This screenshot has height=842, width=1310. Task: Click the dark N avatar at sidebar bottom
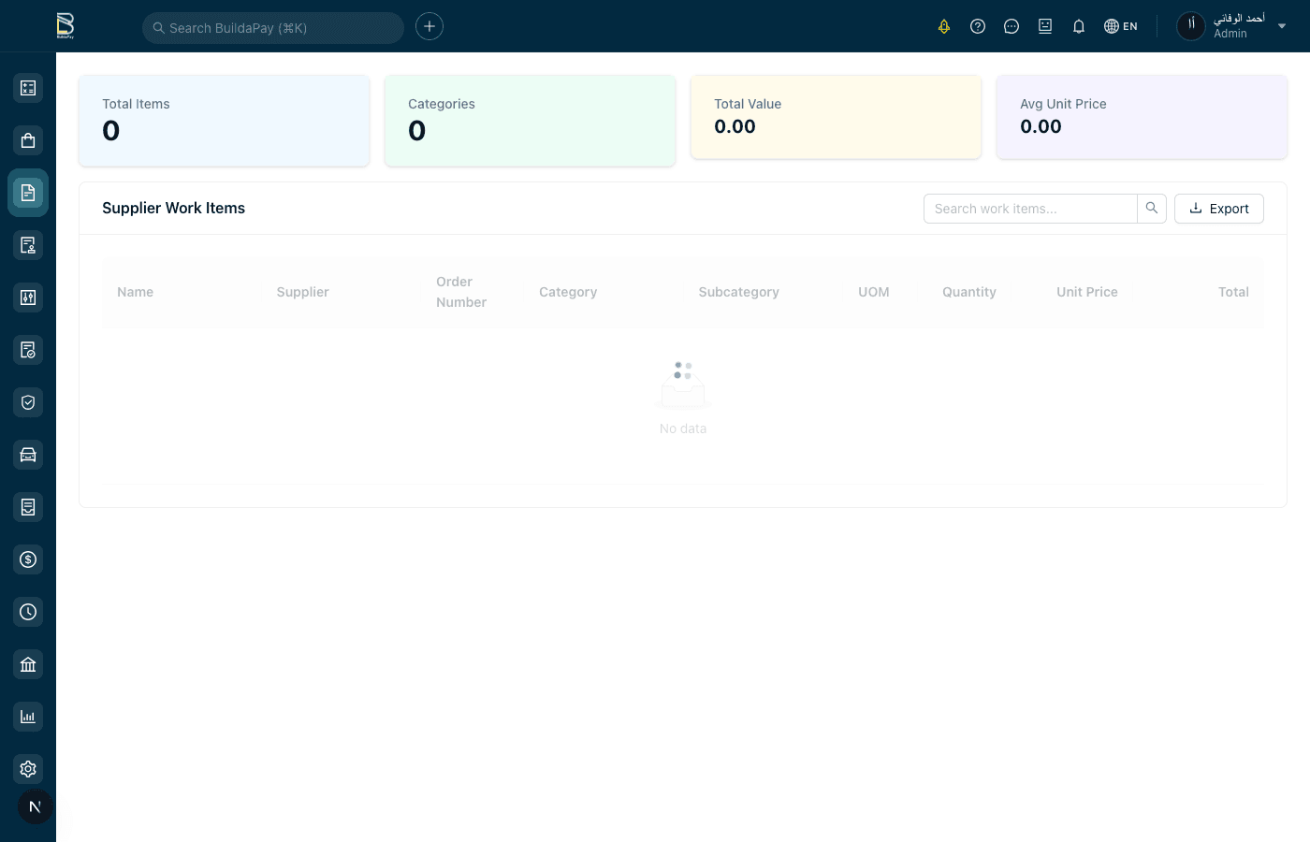point(35,806)
